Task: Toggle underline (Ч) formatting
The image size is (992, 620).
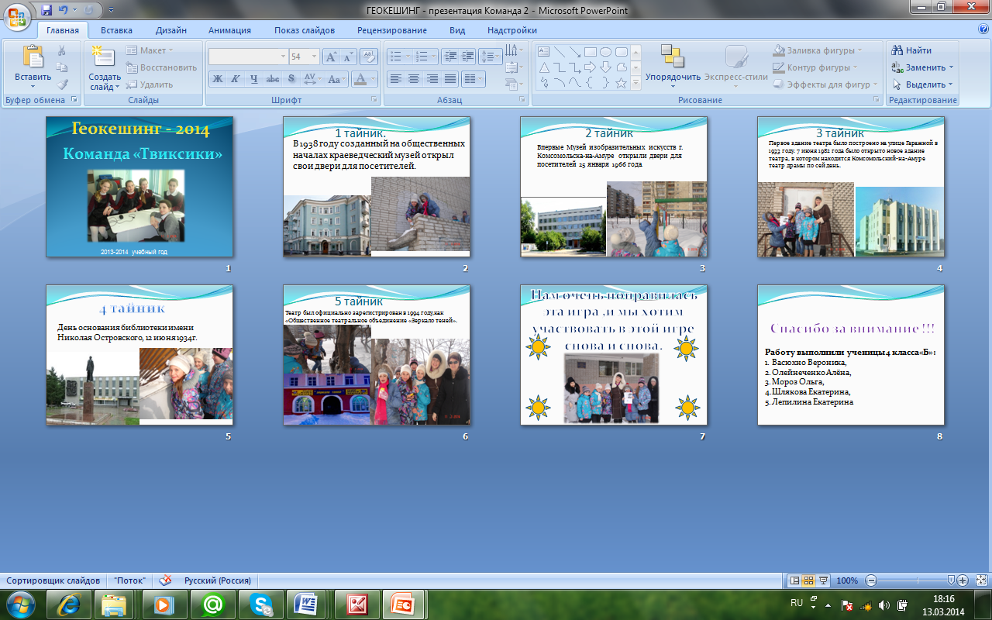Action: click(254, 79)
